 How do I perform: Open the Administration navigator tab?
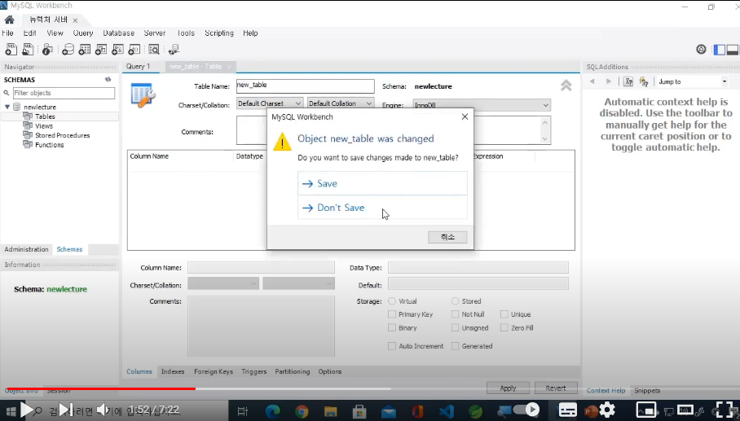26,249
